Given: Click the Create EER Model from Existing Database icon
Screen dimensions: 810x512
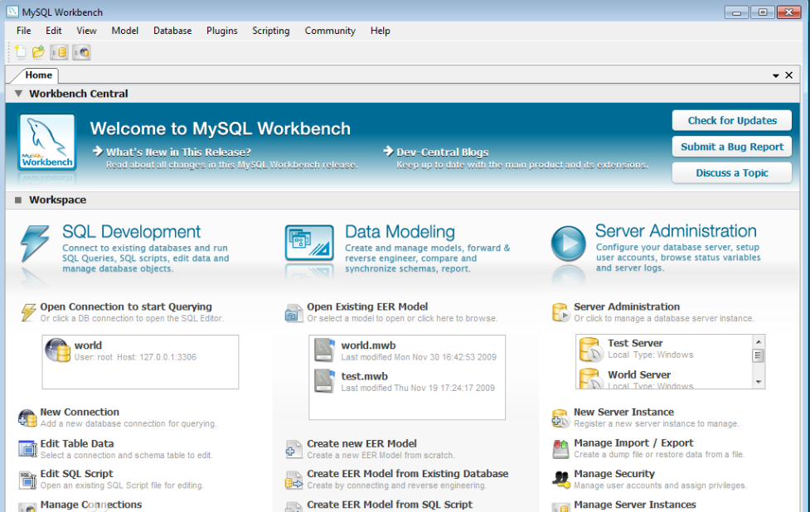Looking at the screenshot, I should (293, 480).
